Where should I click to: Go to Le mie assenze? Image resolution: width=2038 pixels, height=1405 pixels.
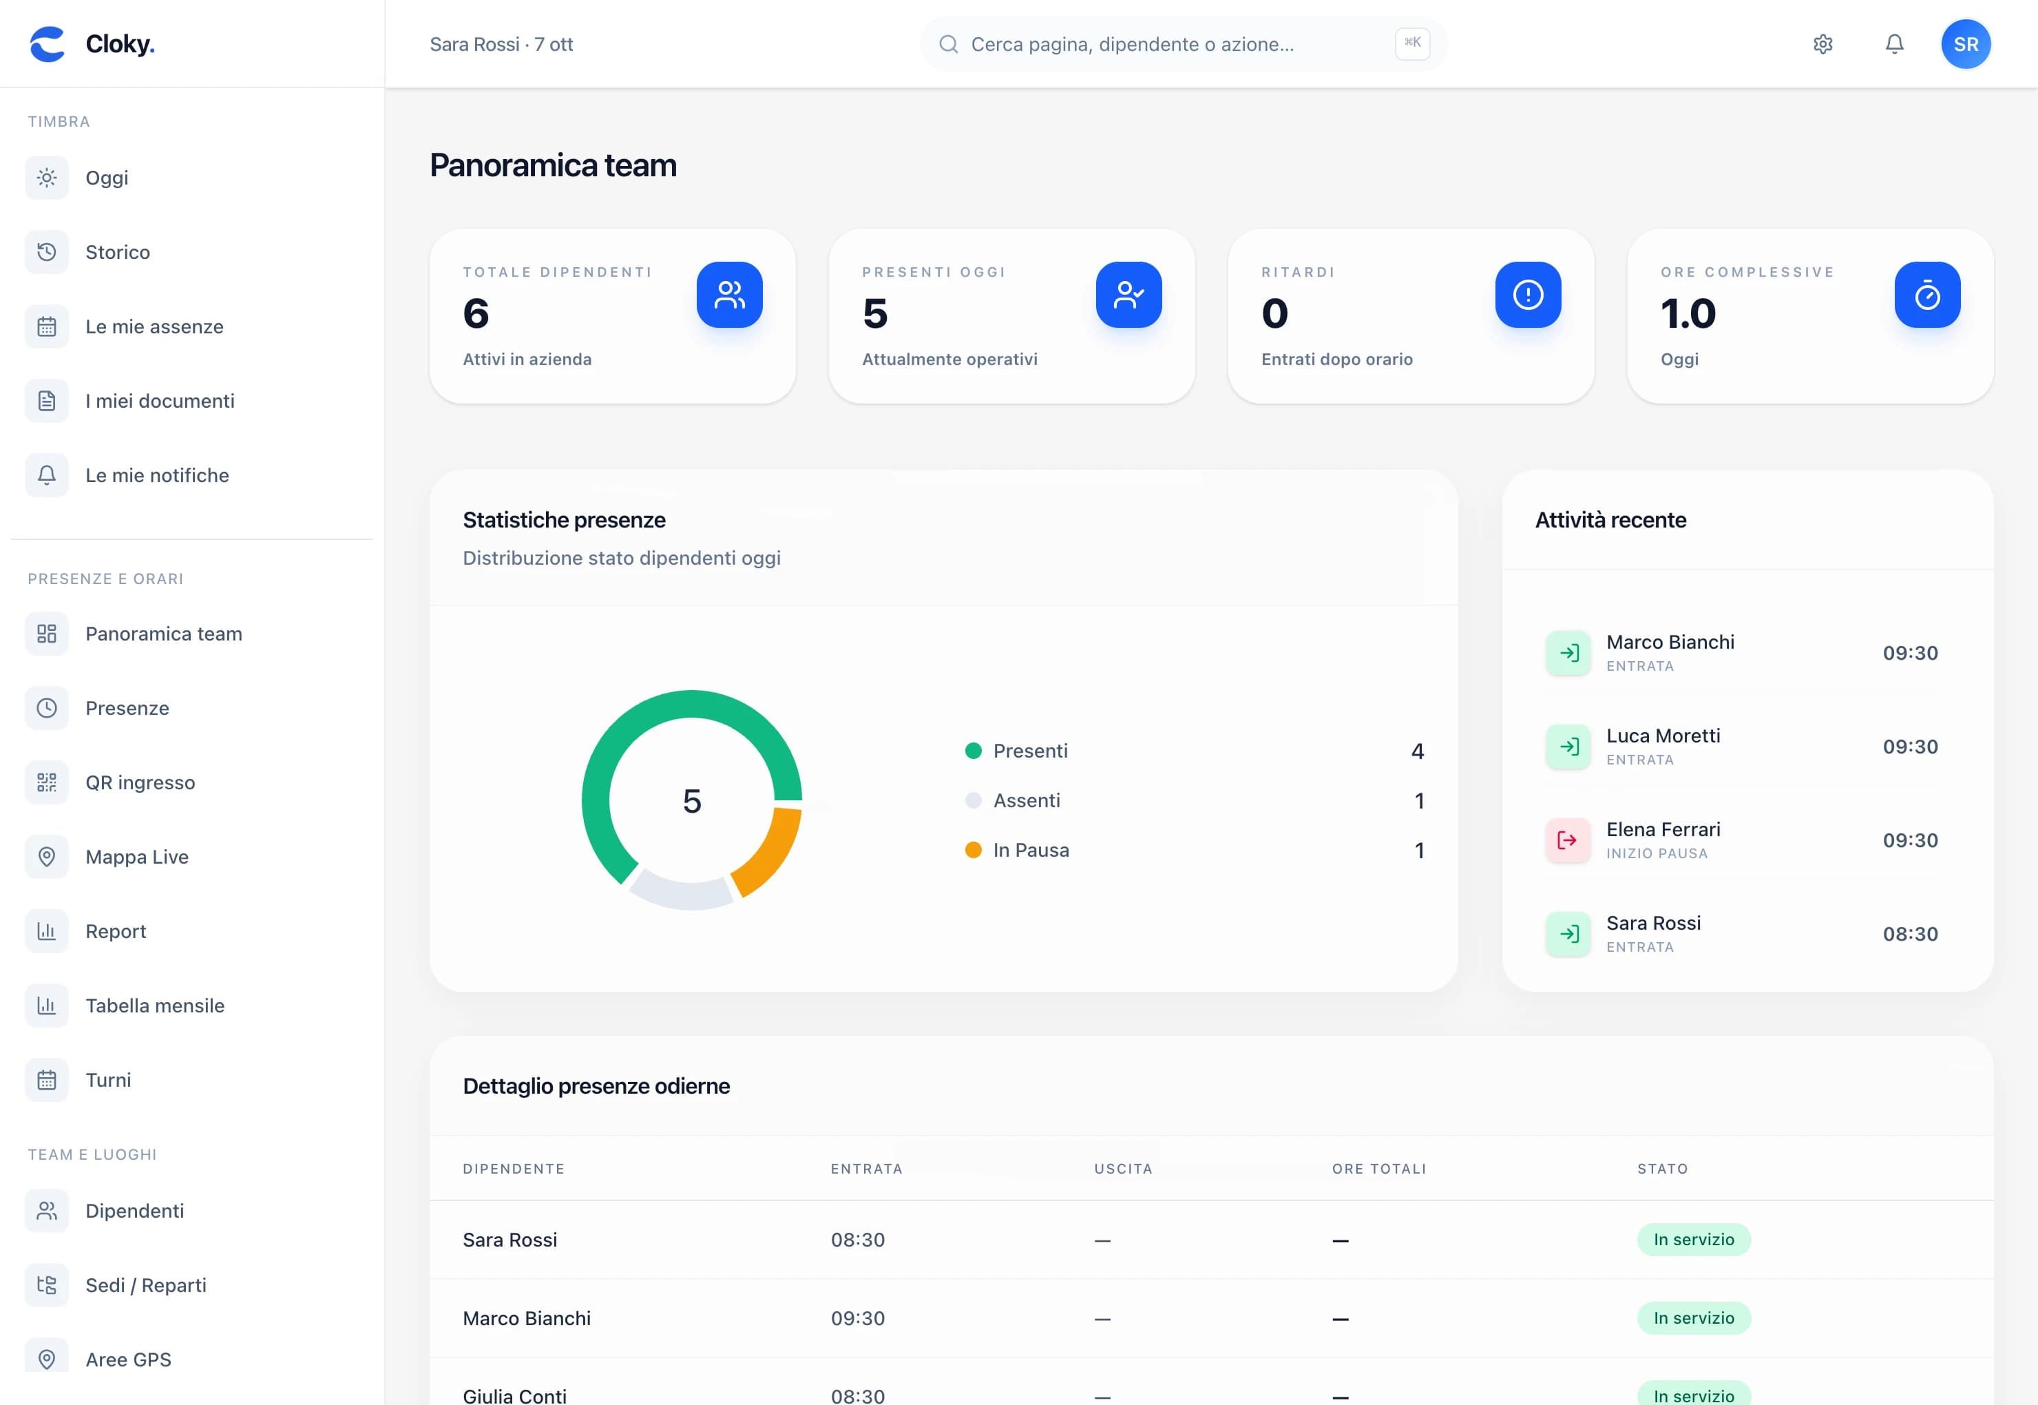pyautogui.click(x=192, y=326)
